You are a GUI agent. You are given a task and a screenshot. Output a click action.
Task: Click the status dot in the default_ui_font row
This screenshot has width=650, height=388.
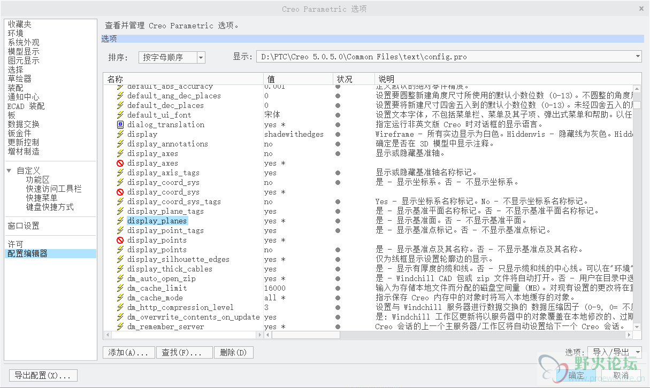(x=338, y=115)
